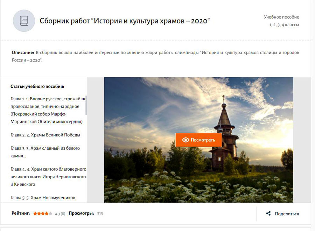315x231 pixels.
Task: Open Глава 5 Храм Новомучеников
Action: tap(43, 198)
